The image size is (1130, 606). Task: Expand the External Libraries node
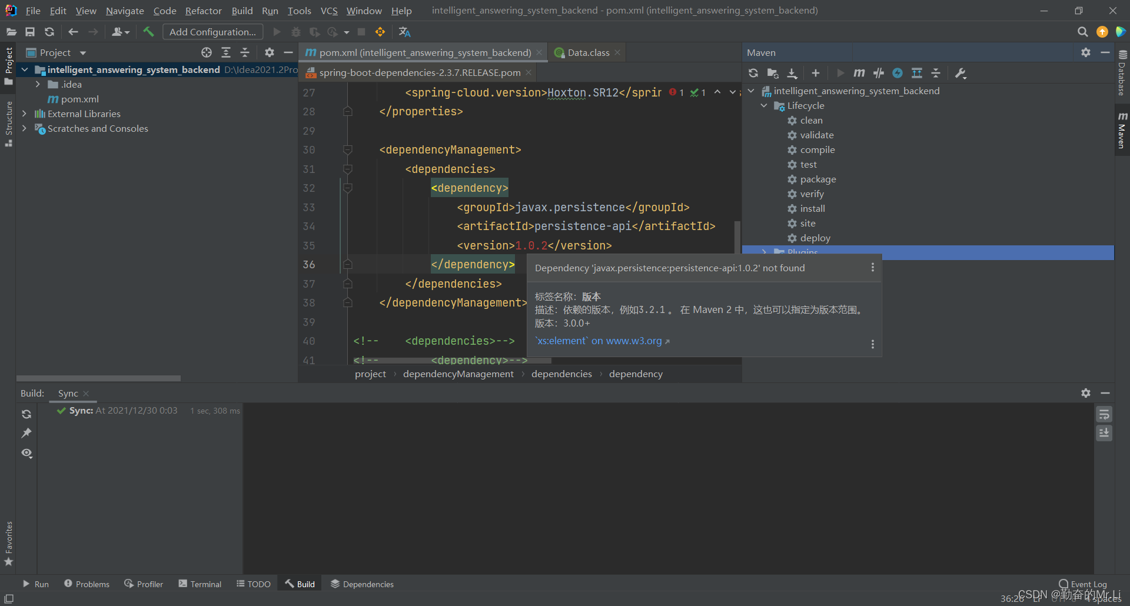pyautogui.click(x=24, y=114)
